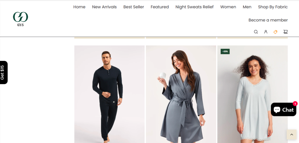Open the Shopify Chat widget

(x=284, y=110)
